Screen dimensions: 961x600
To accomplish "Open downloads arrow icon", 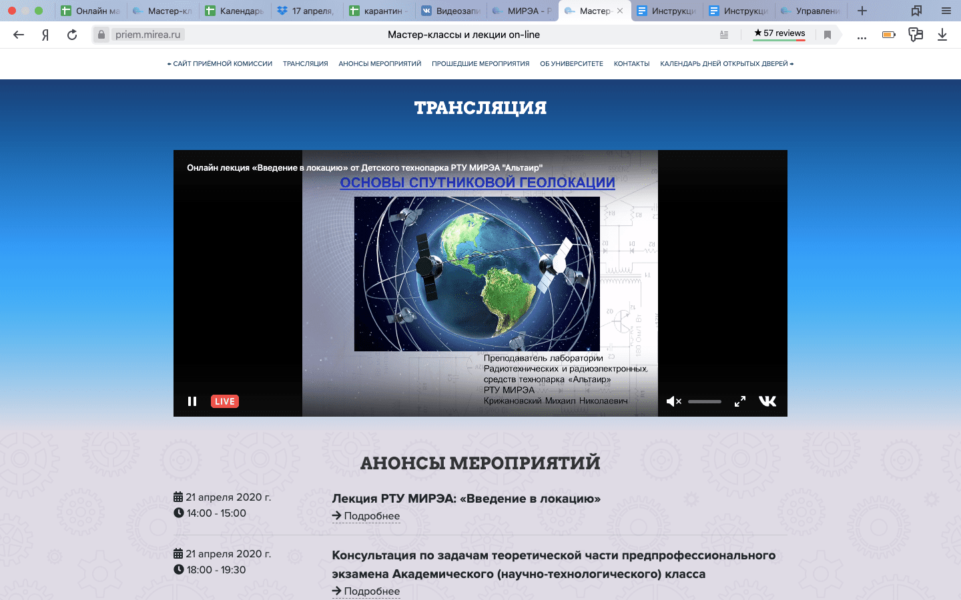I will [942, 35].
